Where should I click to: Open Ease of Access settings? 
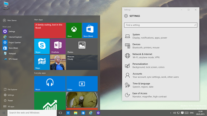161,95
